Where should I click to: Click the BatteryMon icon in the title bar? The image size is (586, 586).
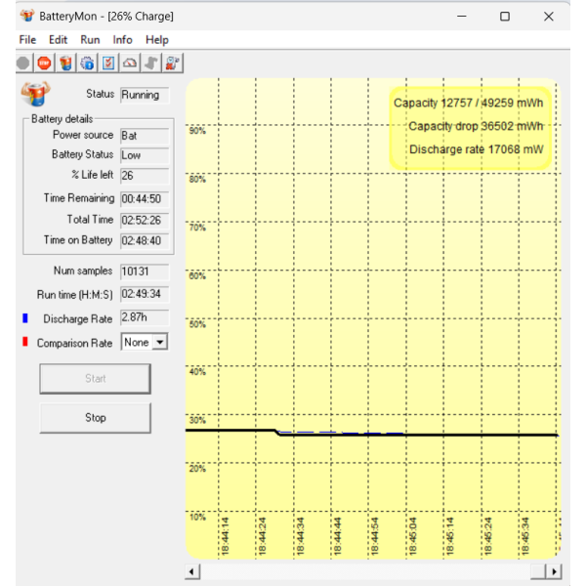(27, 16)
